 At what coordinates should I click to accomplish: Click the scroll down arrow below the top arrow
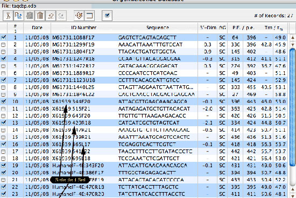292,45
